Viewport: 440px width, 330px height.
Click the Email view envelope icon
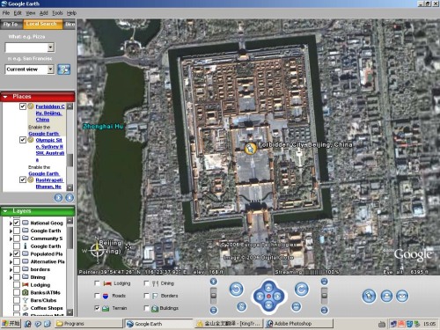pos(402,296)
